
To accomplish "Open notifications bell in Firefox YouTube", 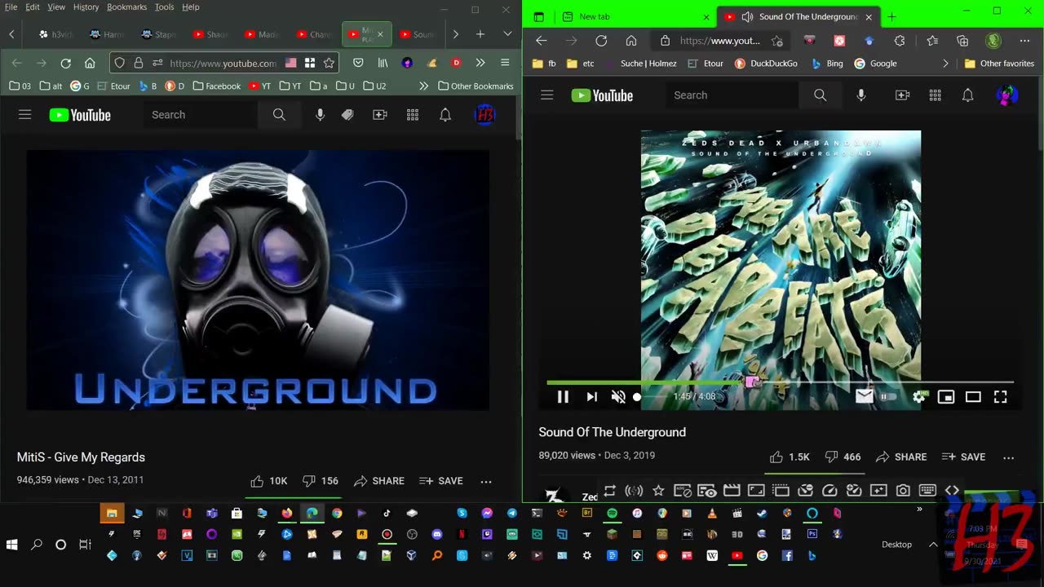I will [x=445, y=115].
